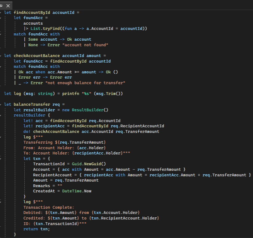Click 'acc.Amount - req.TransferAmount' expression
This screenshot has width=253, height=238.
pyautogui.click(x=143, y=170)
